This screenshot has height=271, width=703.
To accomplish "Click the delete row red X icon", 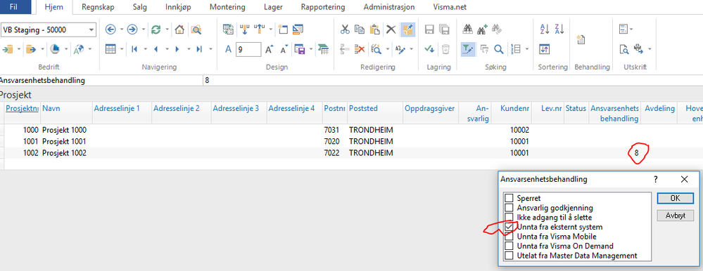I will click(360, 49).
